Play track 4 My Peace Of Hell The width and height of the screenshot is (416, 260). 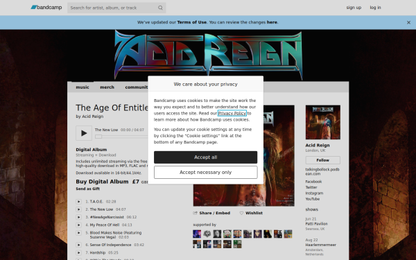[x=78, y=225]
